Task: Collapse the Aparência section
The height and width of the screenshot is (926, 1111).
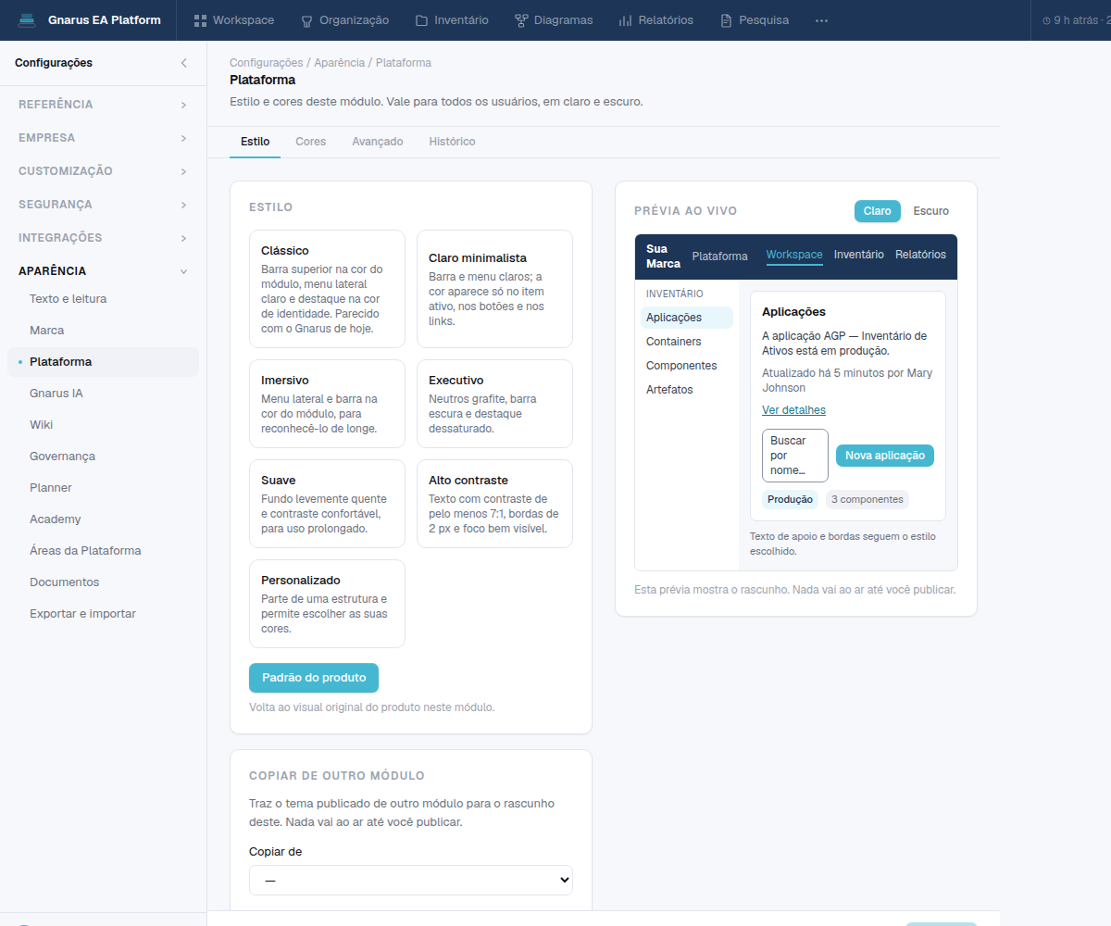Action: pyautogui.click(x=103, y=271)
